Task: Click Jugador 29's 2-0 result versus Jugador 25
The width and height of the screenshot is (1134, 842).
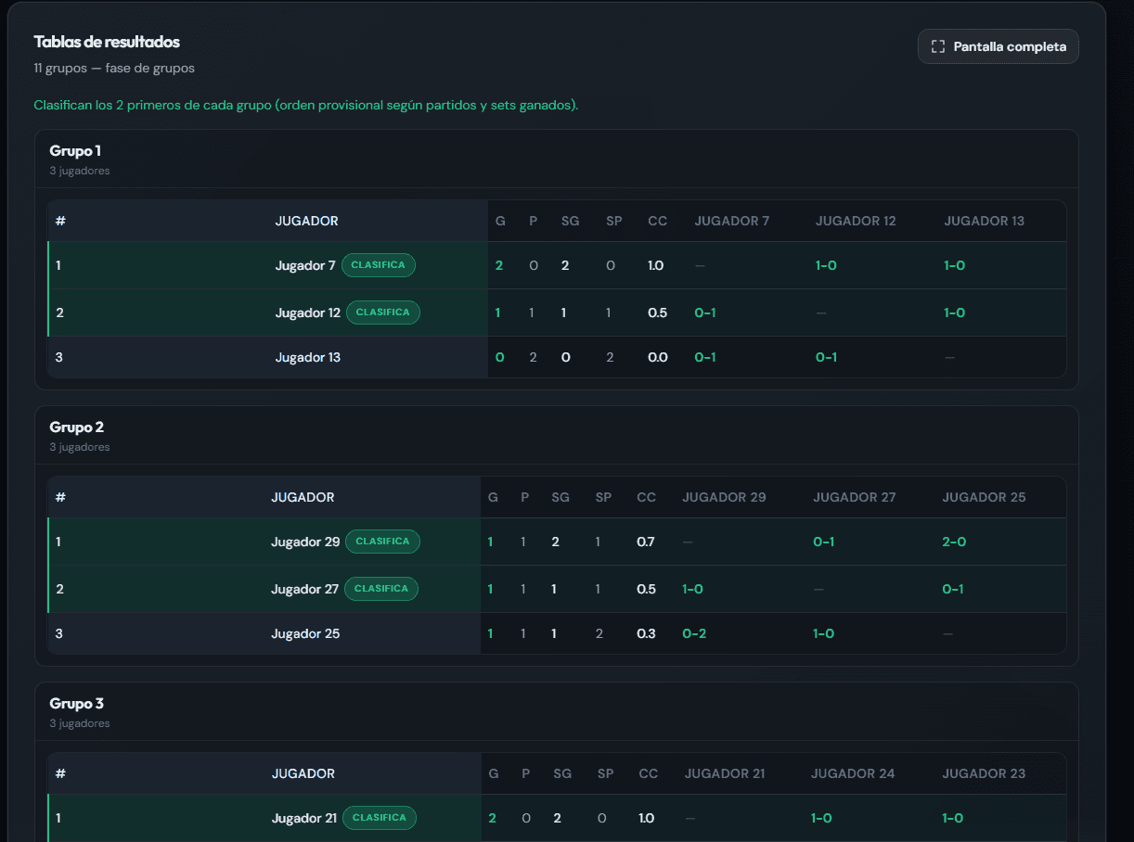Action: [954, 542]
